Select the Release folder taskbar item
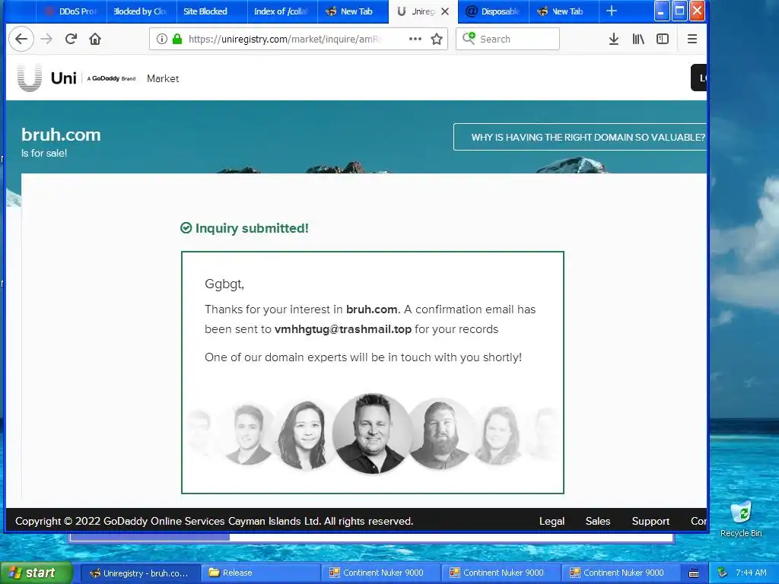 [x=260, y=573]
